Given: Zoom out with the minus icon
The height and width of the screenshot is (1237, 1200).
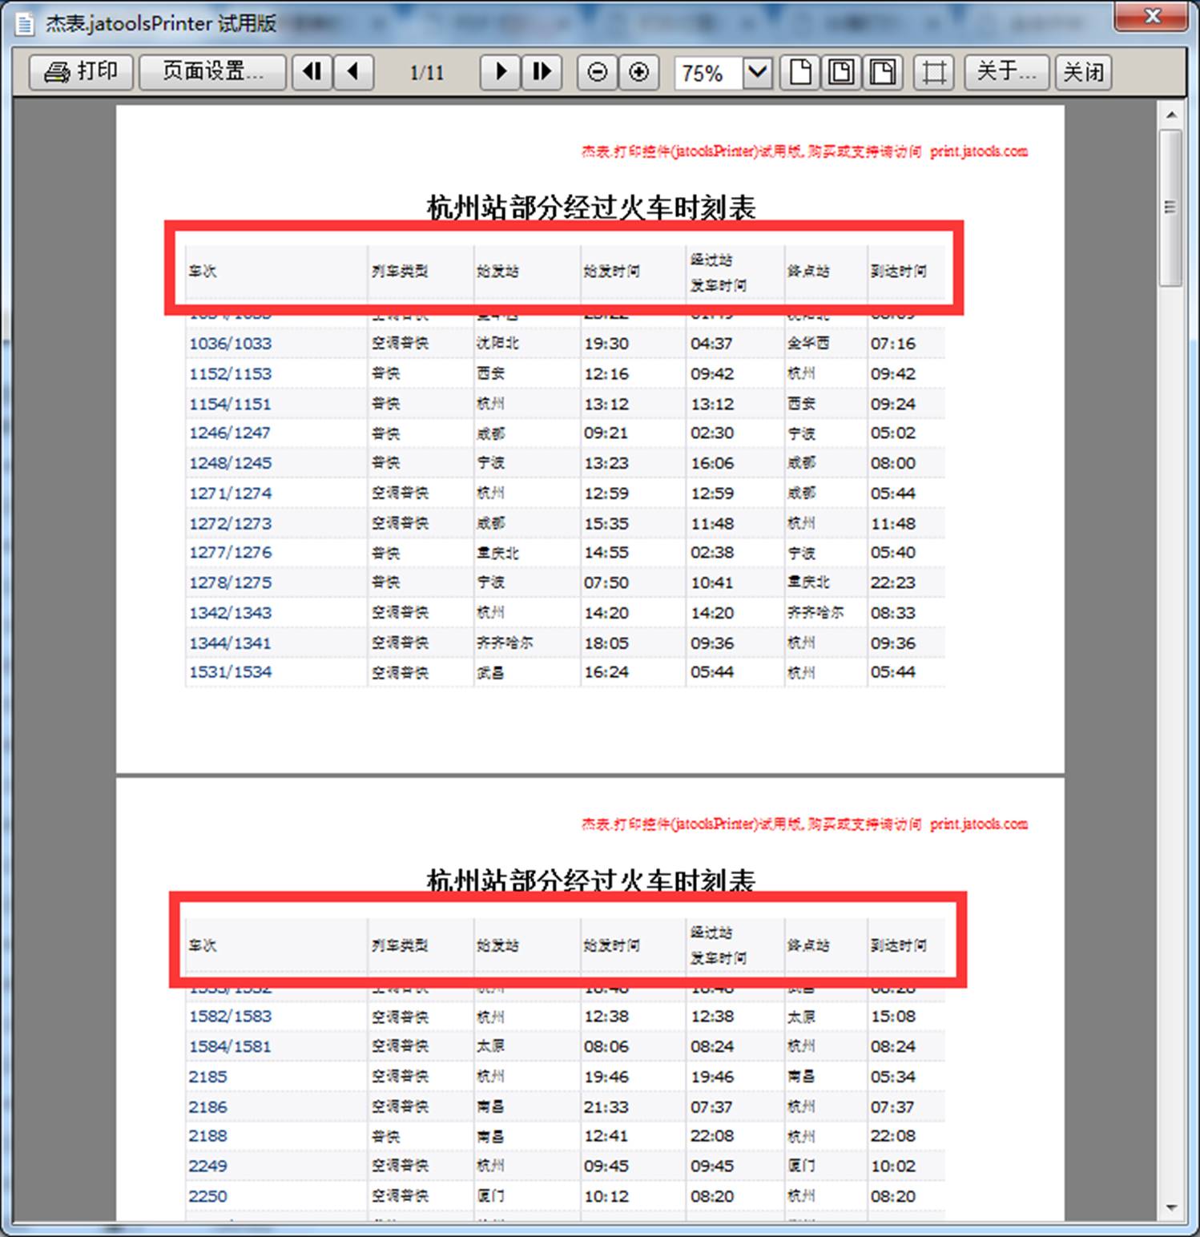Looking at the screenshot, I should (597, 73).
